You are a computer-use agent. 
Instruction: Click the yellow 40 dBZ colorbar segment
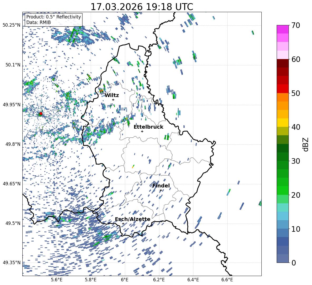coord(282,123)
